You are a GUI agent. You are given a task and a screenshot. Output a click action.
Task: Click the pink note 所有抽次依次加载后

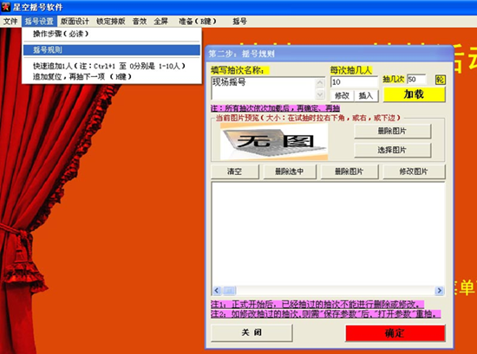(x=275, y=108)
